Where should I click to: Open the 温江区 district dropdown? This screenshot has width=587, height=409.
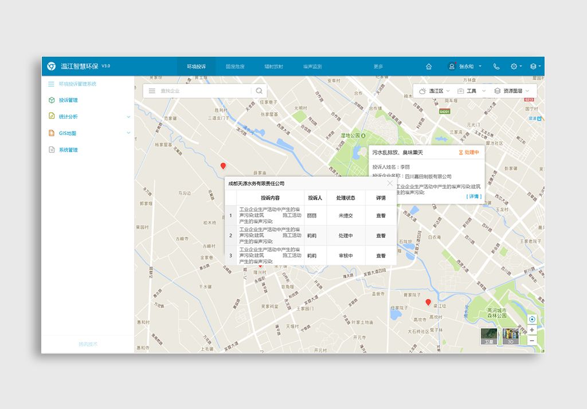436,90
